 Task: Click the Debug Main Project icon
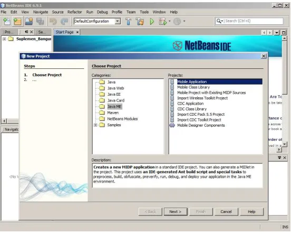(x=162, y=21)
